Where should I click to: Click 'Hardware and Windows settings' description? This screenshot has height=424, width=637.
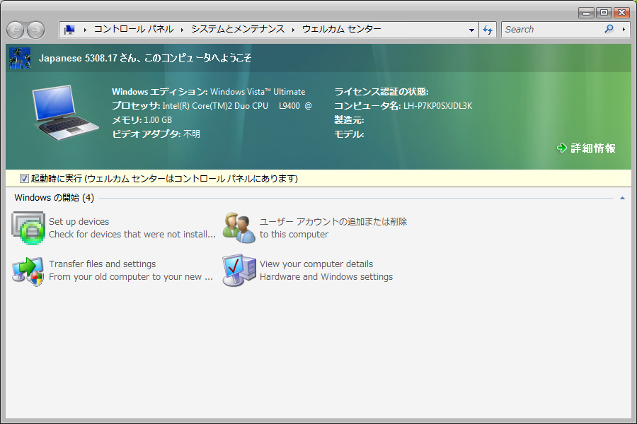[326, 277]
